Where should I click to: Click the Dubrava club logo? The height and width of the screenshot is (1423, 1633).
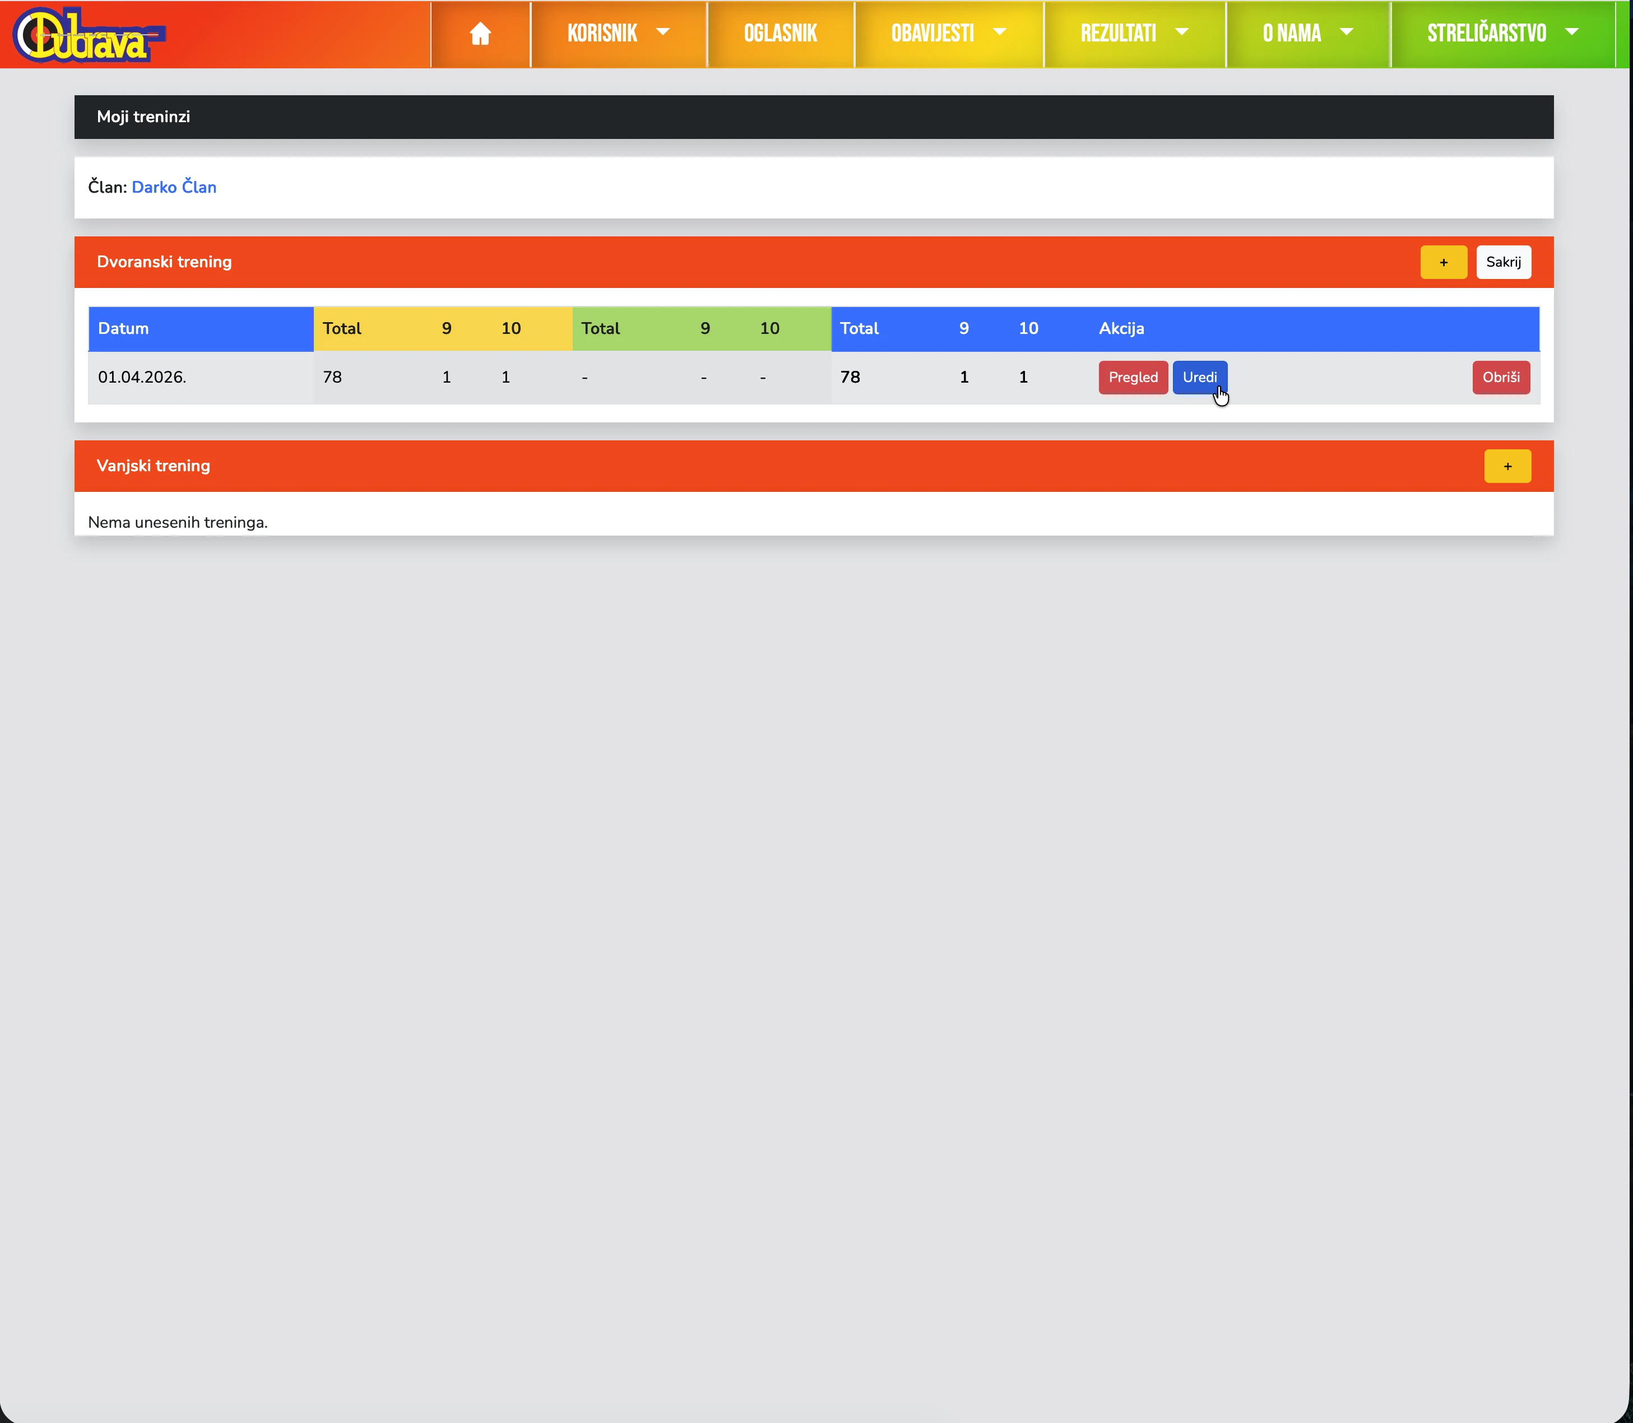pos(87,35)
